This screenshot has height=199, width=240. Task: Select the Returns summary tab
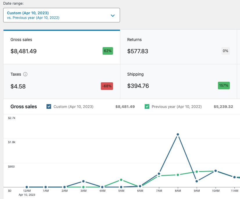(x=178, y=47)
